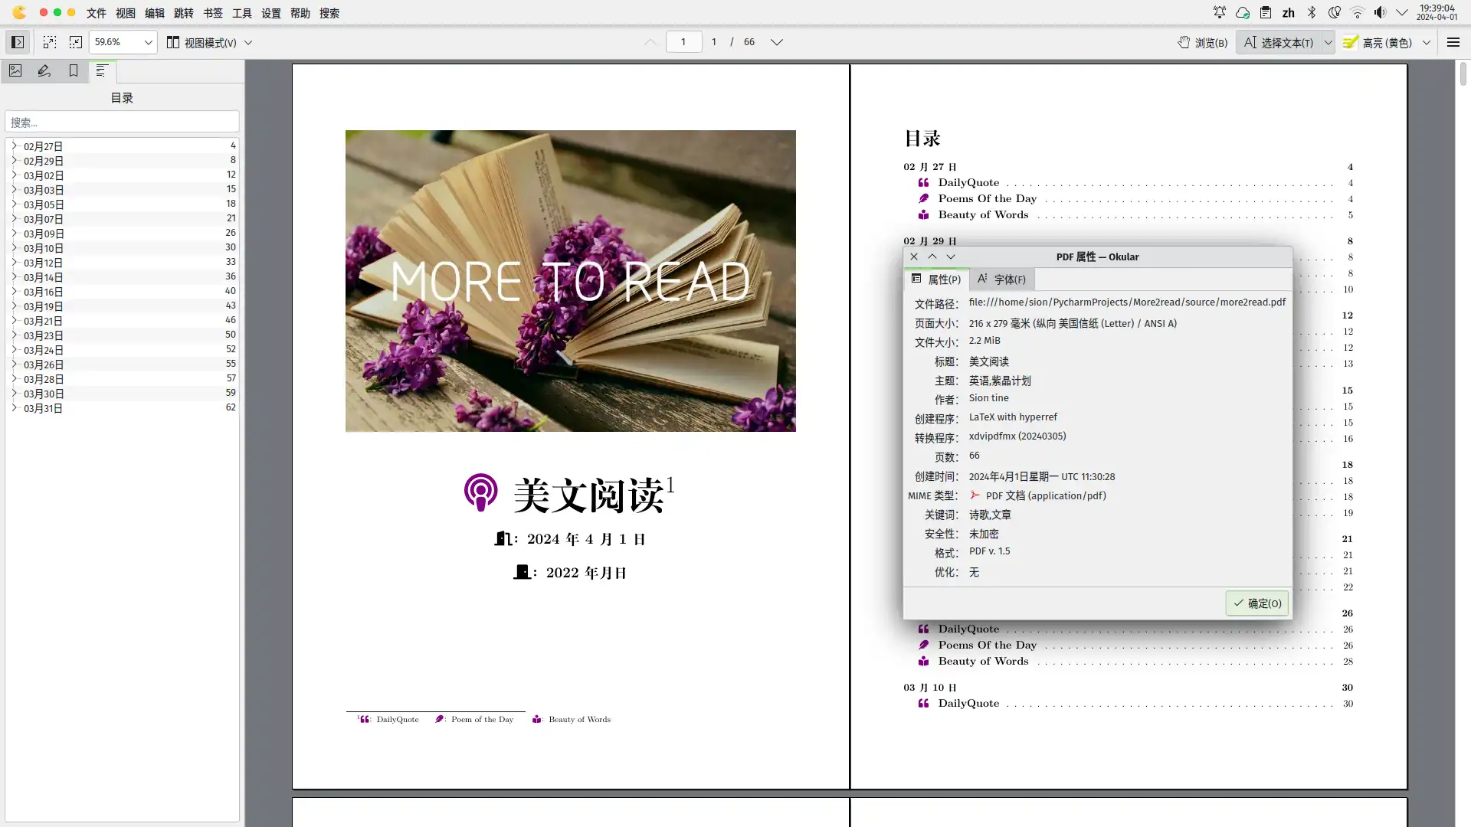This screenshot has width=1471, height=827.
Task: Open the thumbnails sidebar panel
Action: pyautogui.click(x=15, y=71)
